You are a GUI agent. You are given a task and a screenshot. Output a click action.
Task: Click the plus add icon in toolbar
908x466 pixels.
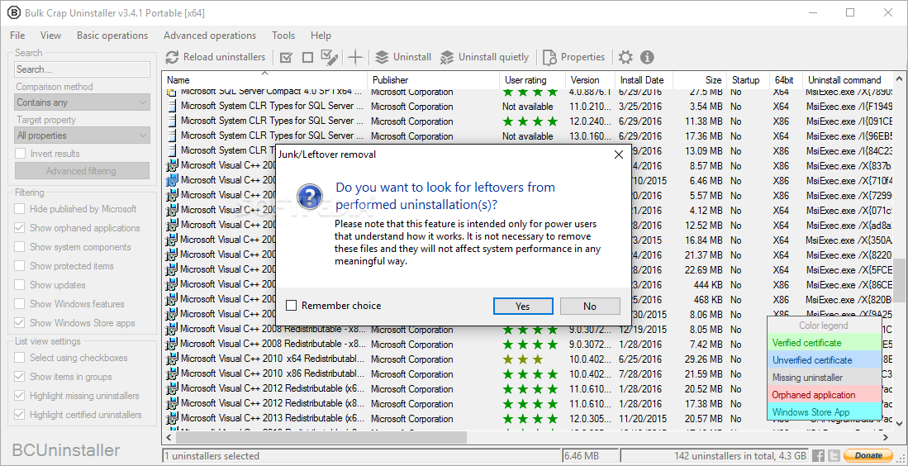pos(355,57)
